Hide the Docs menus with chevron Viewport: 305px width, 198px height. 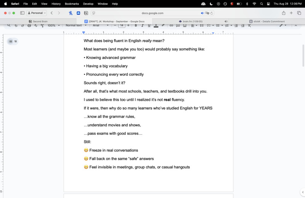click(x=296, y=26)
